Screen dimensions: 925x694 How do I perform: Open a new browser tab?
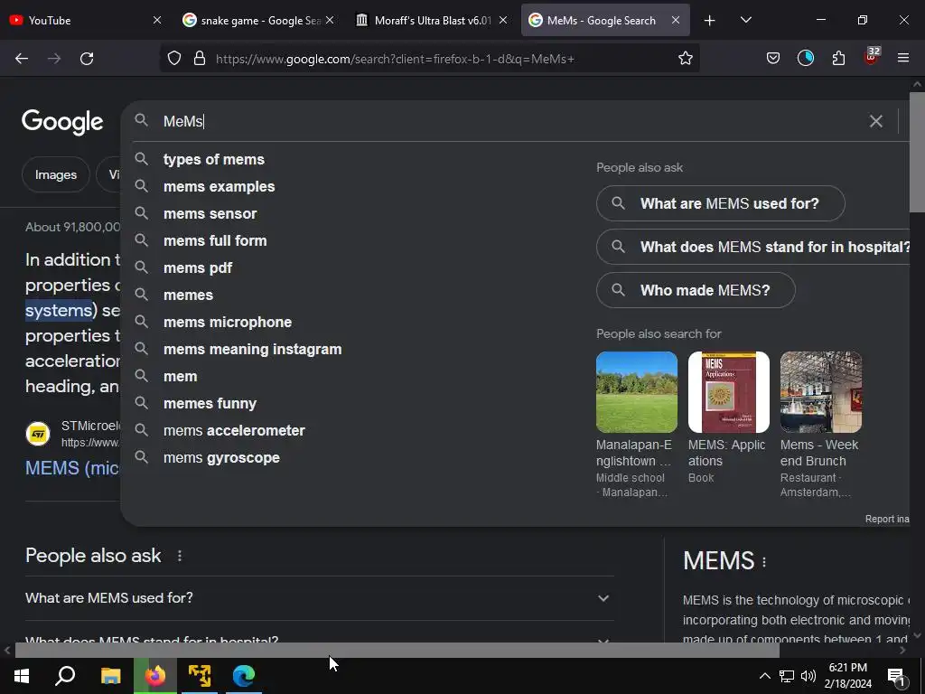pos(710,21)
